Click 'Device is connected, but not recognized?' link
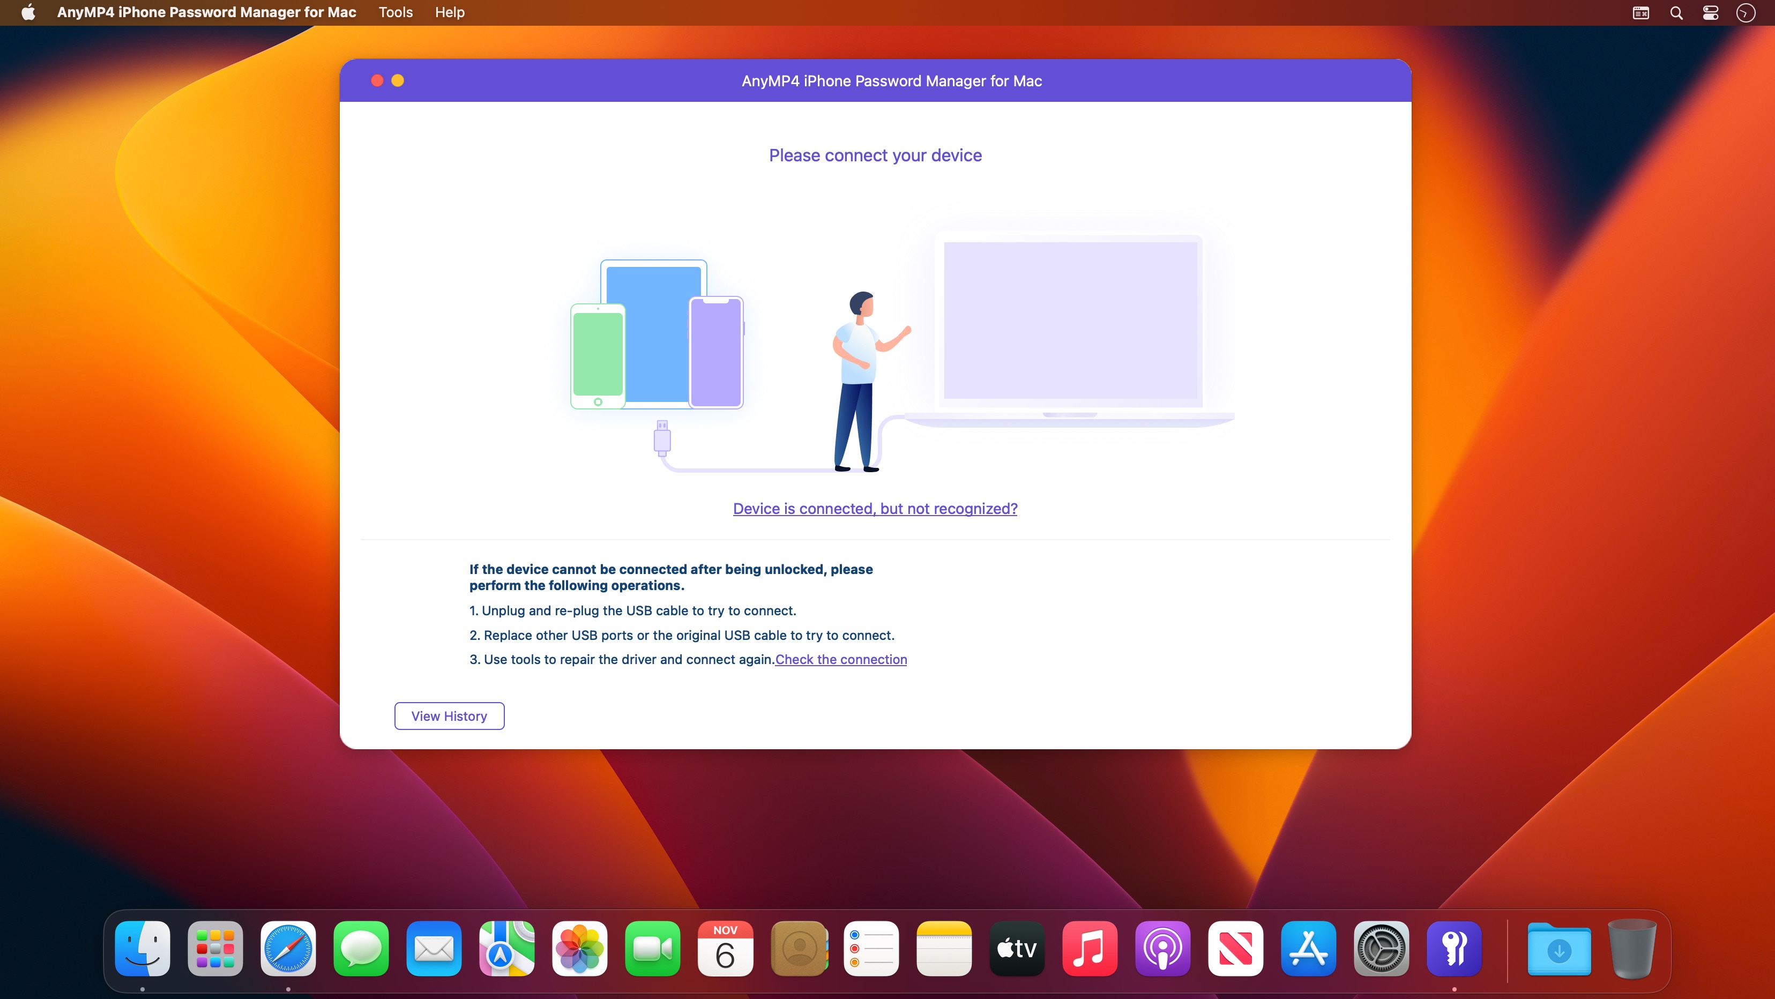The width and height of the screenshot is (1775, 999). (875, 509)
